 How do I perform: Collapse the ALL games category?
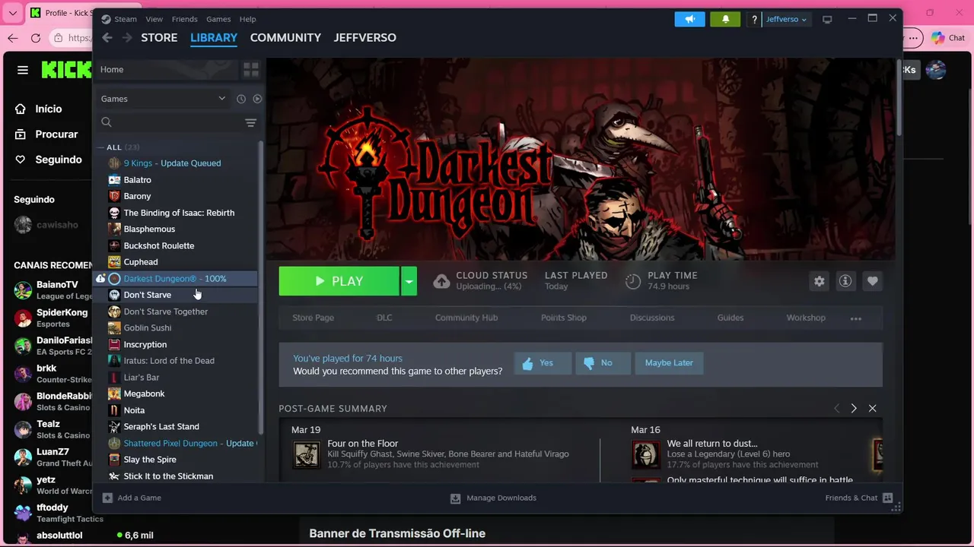click(100, 147)
